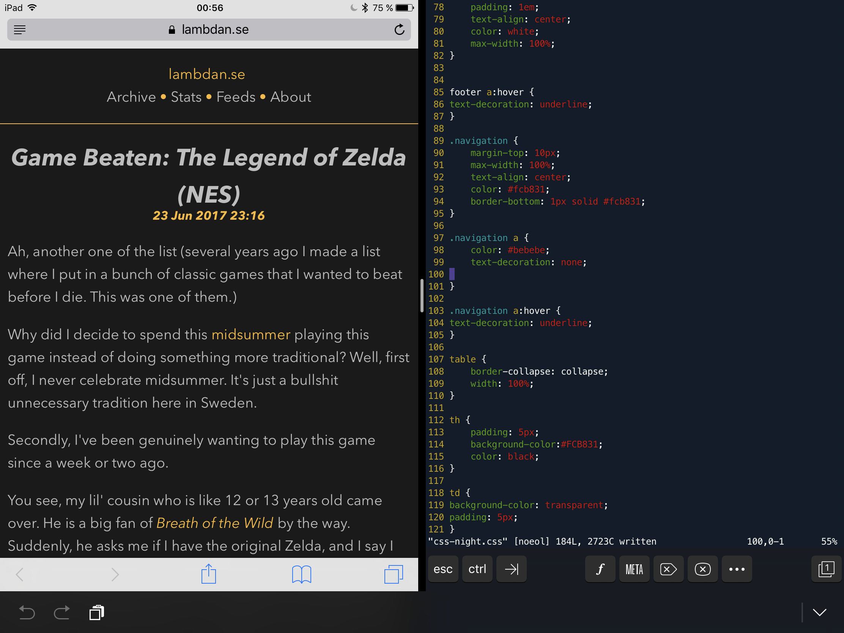
Task: Click the 55% scroll position indicator
Action: point(829,542)
